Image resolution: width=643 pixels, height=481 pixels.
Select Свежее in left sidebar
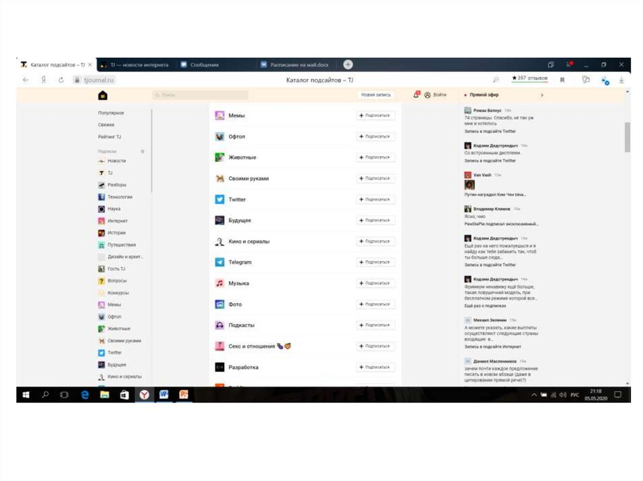pos(106,125)
